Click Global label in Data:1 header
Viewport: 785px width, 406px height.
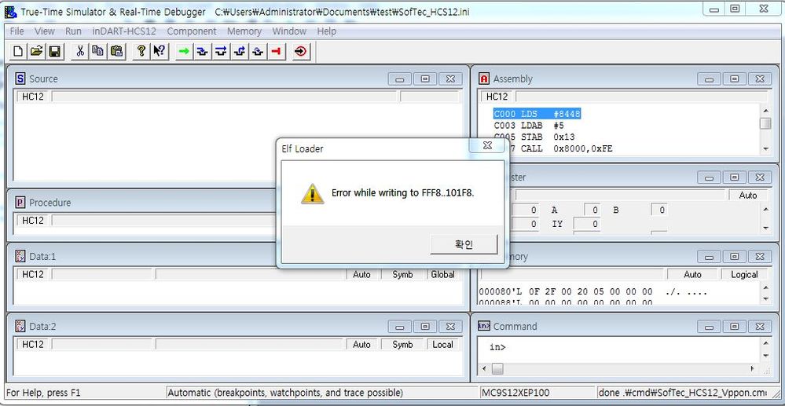pos(442,274)
